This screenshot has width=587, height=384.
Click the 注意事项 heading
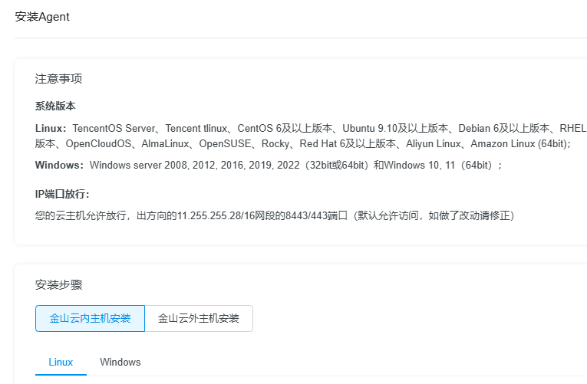click(x=58, y=78)
